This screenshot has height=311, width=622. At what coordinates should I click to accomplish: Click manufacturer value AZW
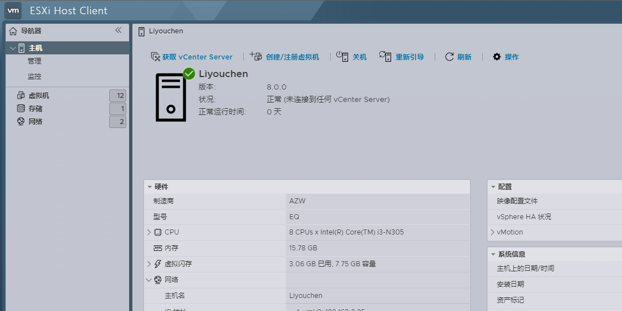point(298,201)
